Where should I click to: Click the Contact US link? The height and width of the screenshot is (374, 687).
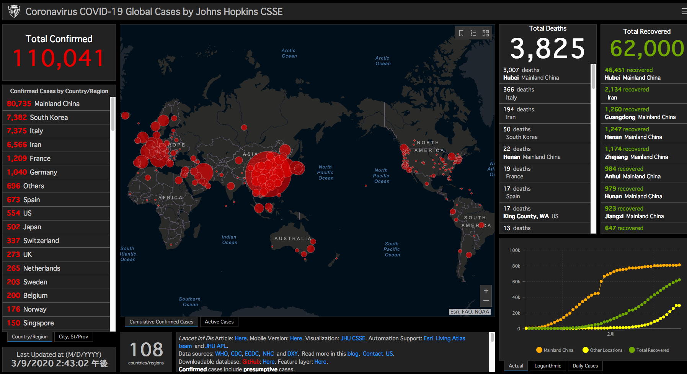pyautogui.click(x=378, y=354)
